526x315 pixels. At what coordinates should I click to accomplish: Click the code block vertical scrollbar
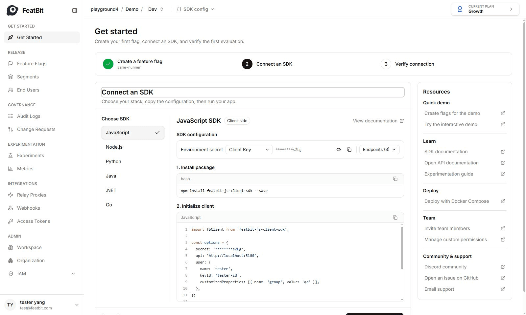(x=402, y=248)
